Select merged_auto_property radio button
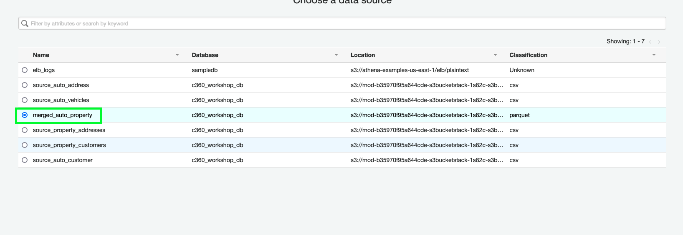683x235 pixels. [25, 115]
